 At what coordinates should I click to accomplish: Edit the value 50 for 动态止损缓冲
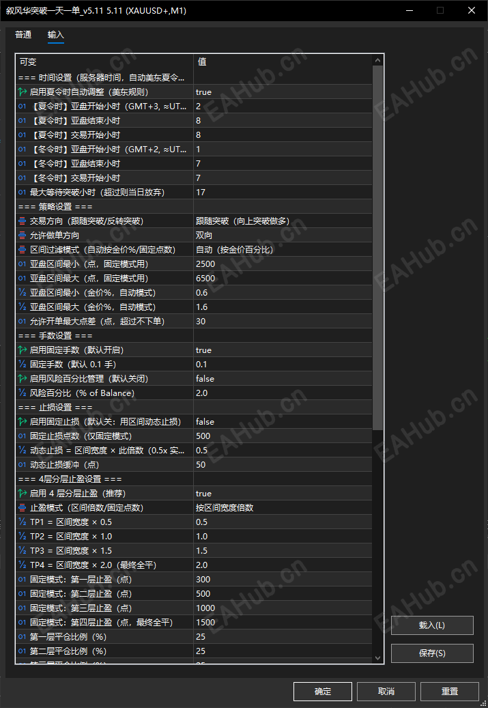click(x=283, y=465)
